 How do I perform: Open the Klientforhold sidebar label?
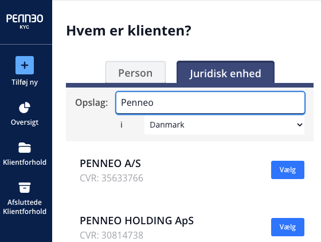pyautogui.click(x=25, y=162)
